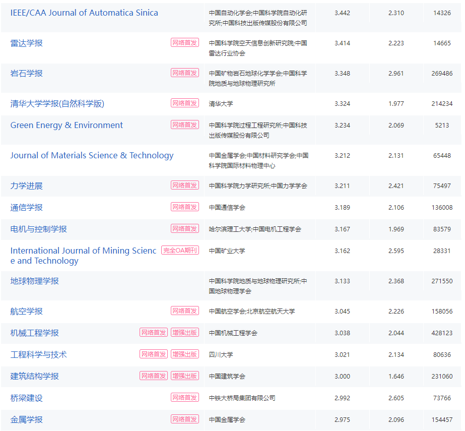
Task: Click the 增强出版 tag beside 机械工程学报
Action: 185,333
